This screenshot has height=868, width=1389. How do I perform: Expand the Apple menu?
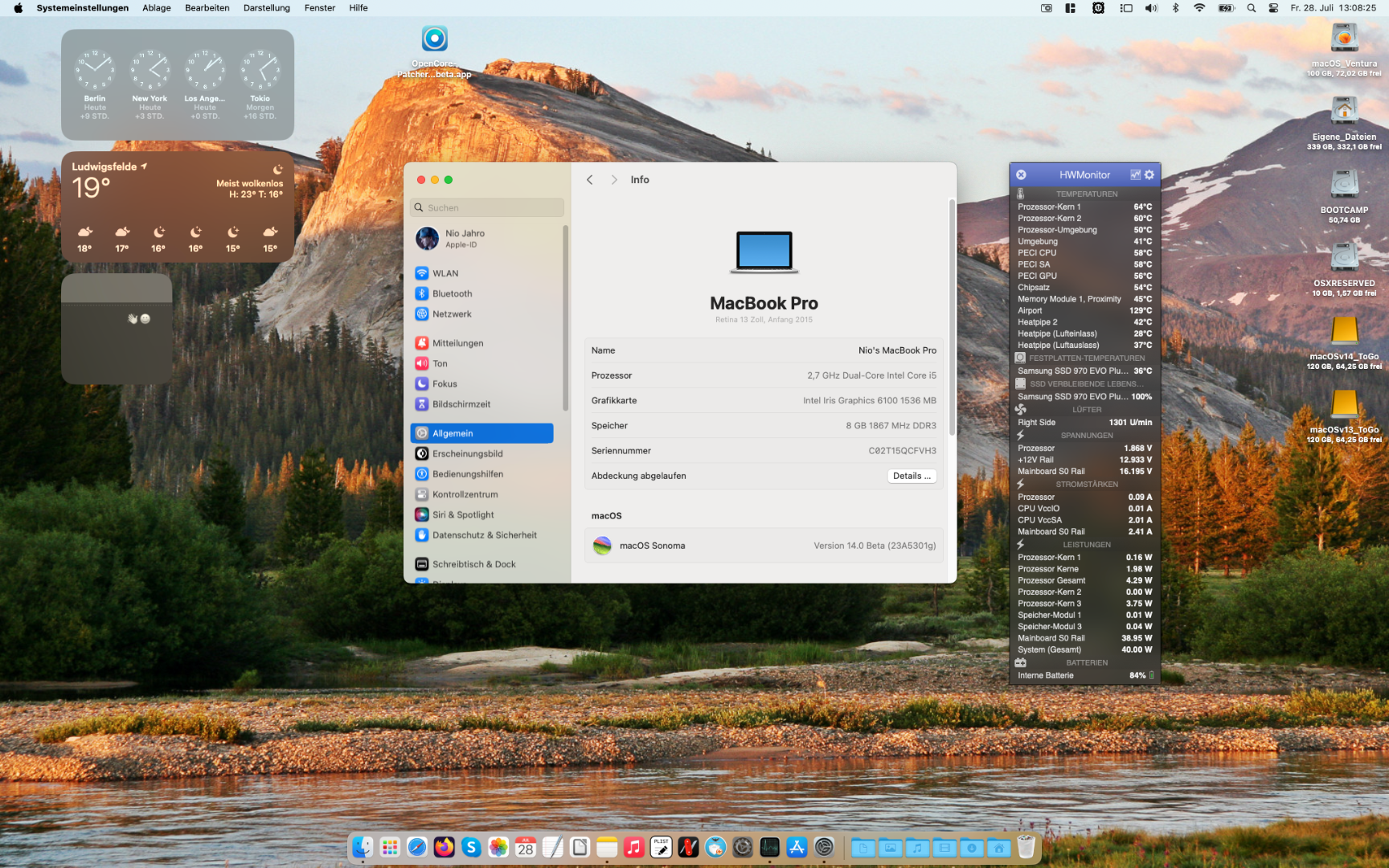click(18, 8)
